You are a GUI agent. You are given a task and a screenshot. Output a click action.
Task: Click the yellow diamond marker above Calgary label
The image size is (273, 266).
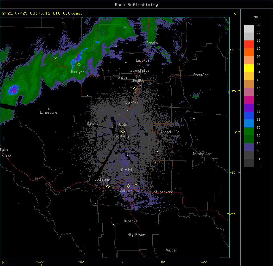(128, 186)
